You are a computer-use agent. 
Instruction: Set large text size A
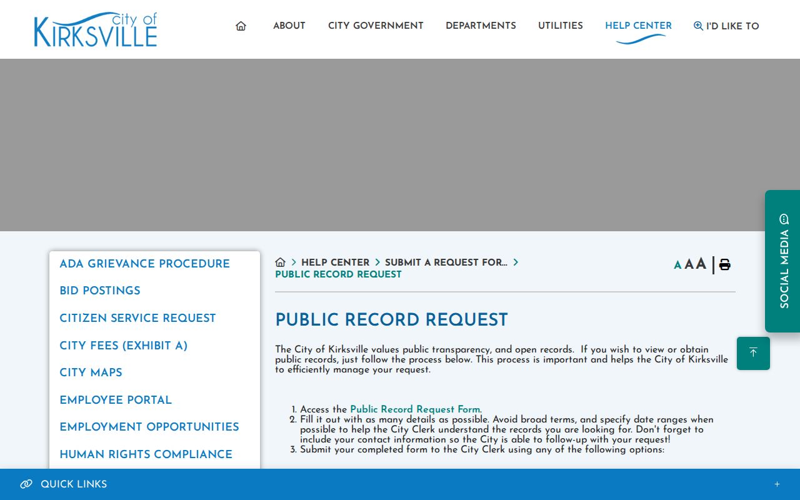701,264
